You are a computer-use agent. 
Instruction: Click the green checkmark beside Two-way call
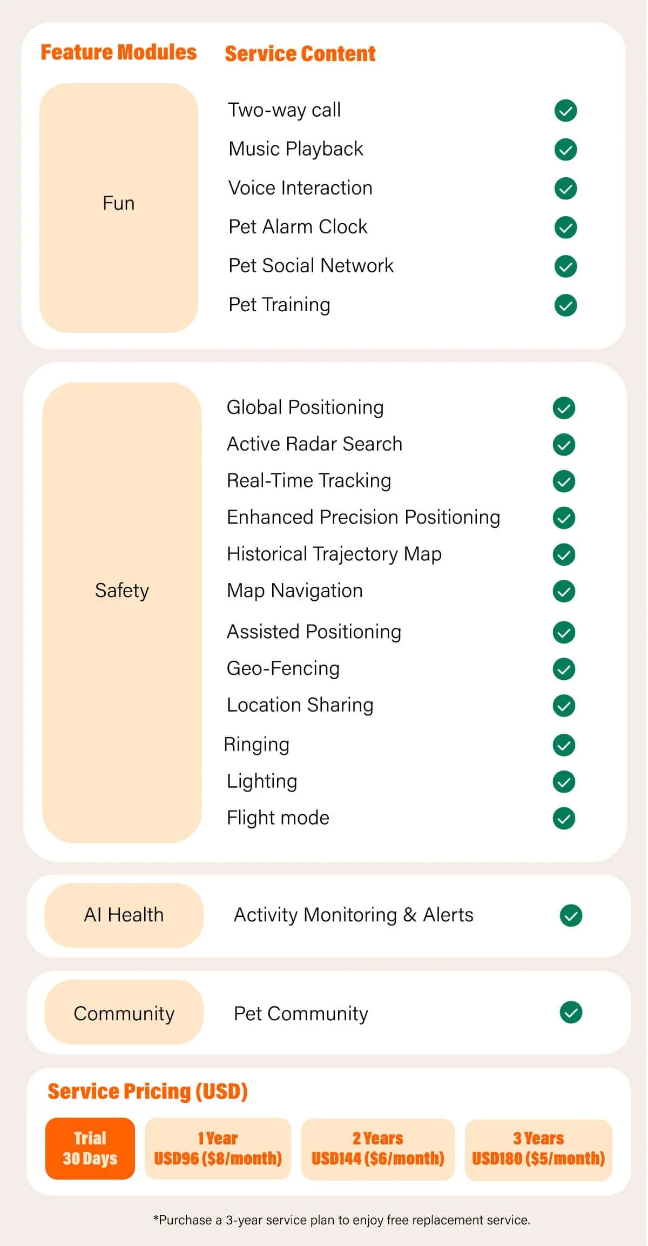[x=565, y=111]
